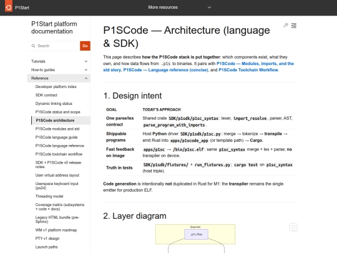Image resolution: width=337 pixels, height=253 pixels.
Task: Click the Sources diagram group label
Action: (195, 227)
